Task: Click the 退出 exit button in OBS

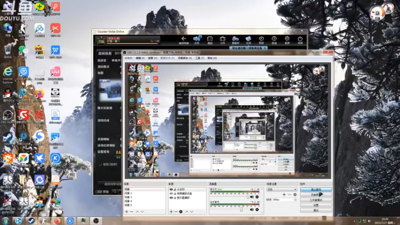Action: pyautogui.click(x=316, y=210)
